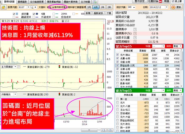The width and height of the screenshot is (185, 134).
Task: Switch to the 關鍵大單券商 tab
Action: 71,2
